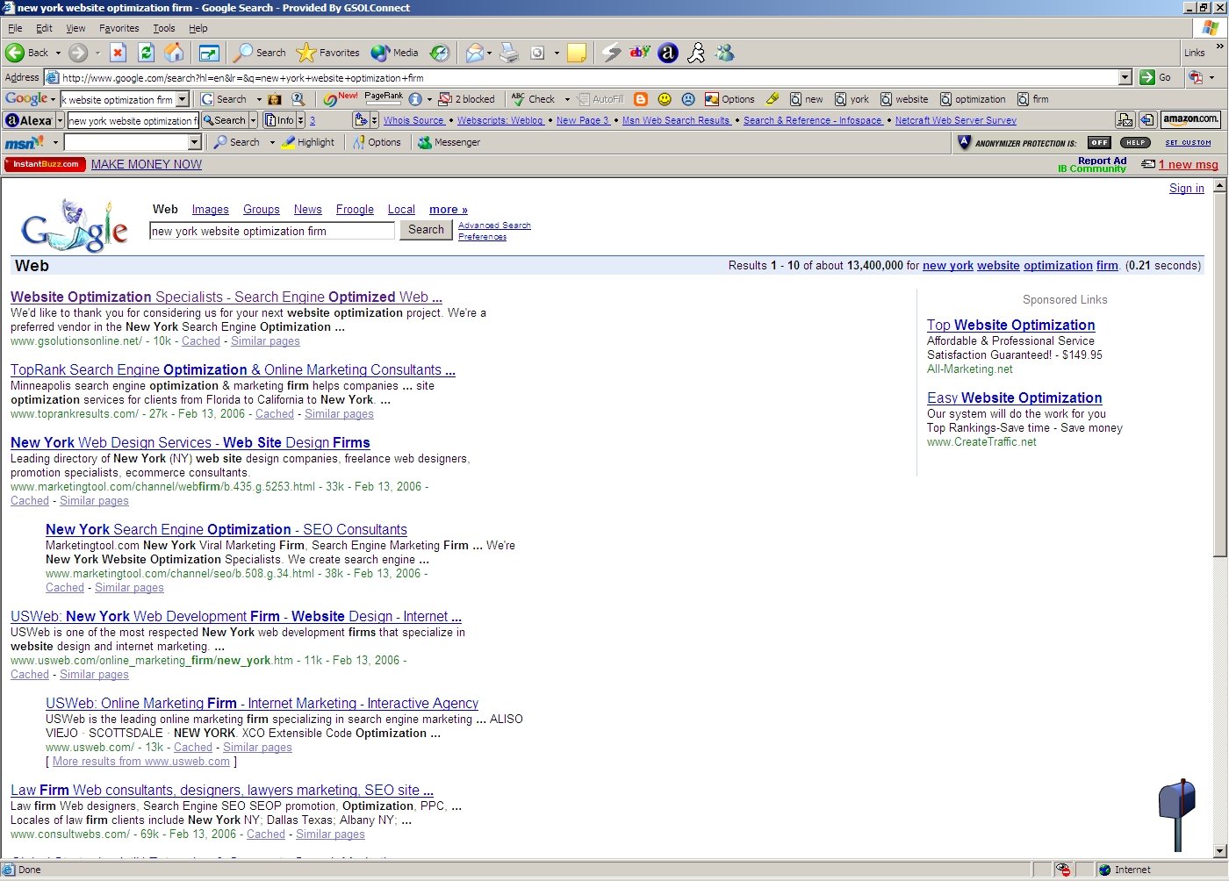The image size is (1229, 881).
Task: Open the File menu
Action: 15,28
